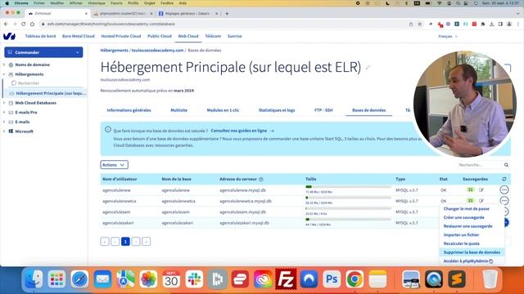The width and height of the screenshot is (524, 294).
Task: Open Chrome menu in macOS menu bar
Action: pyautogui.click(x=21, y=3)
